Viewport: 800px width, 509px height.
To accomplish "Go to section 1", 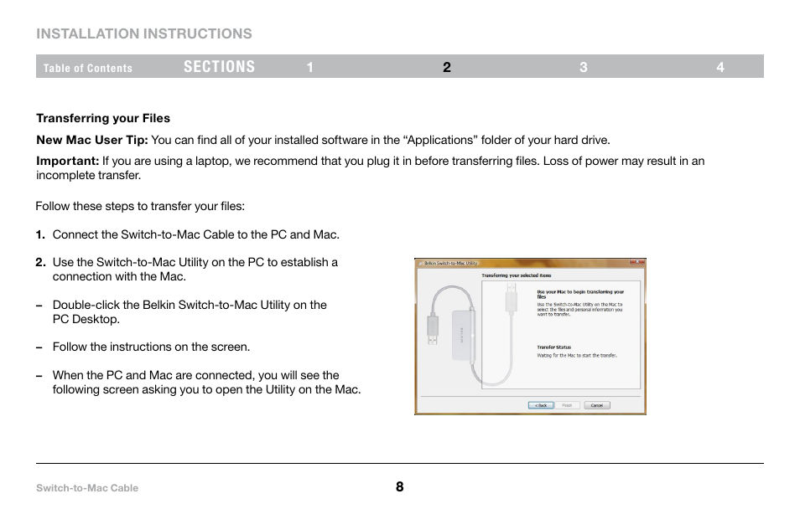I will 309,67.
